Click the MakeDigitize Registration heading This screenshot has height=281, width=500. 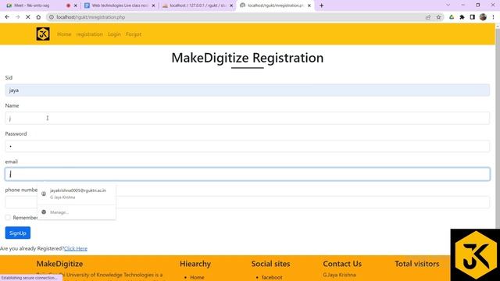point(248,58)
